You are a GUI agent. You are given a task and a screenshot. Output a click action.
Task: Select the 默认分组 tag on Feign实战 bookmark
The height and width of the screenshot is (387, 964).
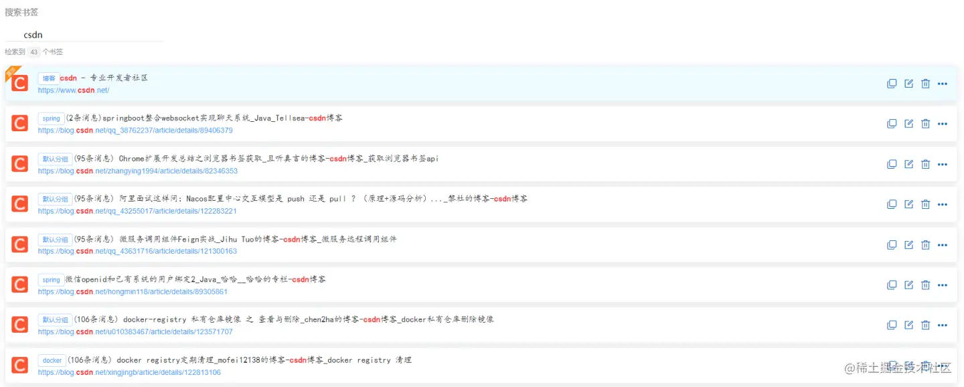55,240
